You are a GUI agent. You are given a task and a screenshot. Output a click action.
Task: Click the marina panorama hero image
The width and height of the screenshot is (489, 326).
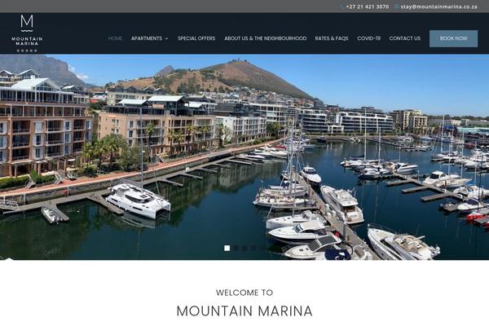(x=244, y=157)
